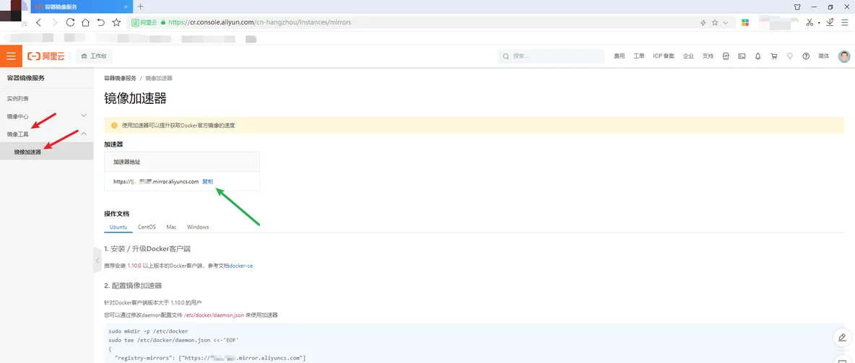Viewport: 855px width, 363px height.
Task: Select 镜像加速器 in the sidebar
Action: [47, 152]
